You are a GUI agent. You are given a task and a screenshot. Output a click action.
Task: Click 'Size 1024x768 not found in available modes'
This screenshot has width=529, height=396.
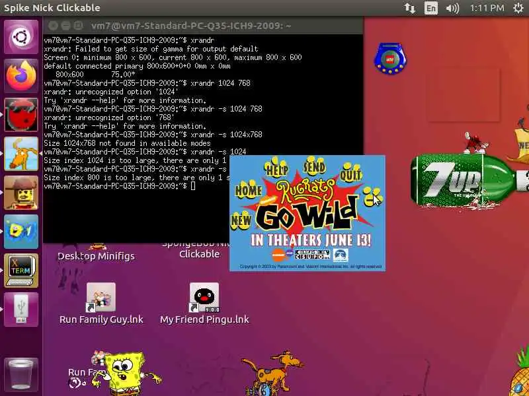[x=127, y=143]
